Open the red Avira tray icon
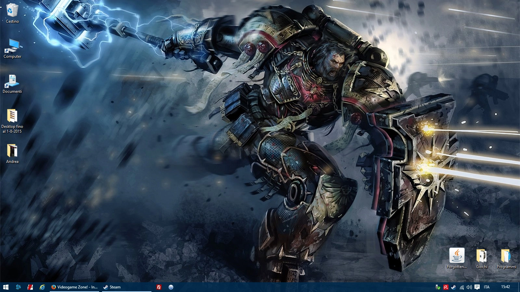 tap(446, 287)
